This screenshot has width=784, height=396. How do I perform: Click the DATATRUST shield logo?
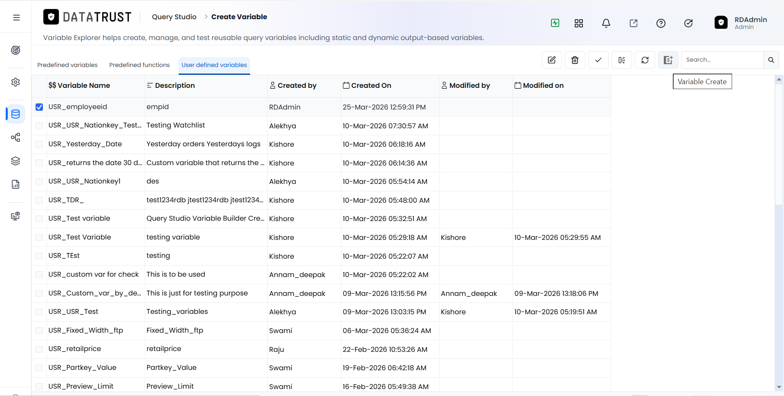(51, 17)
